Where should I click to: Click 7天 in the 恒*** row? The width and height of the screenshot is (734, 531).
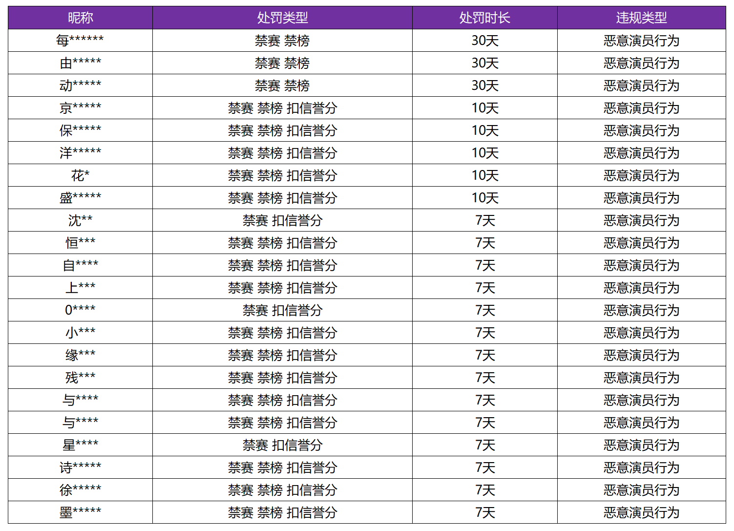485,243
